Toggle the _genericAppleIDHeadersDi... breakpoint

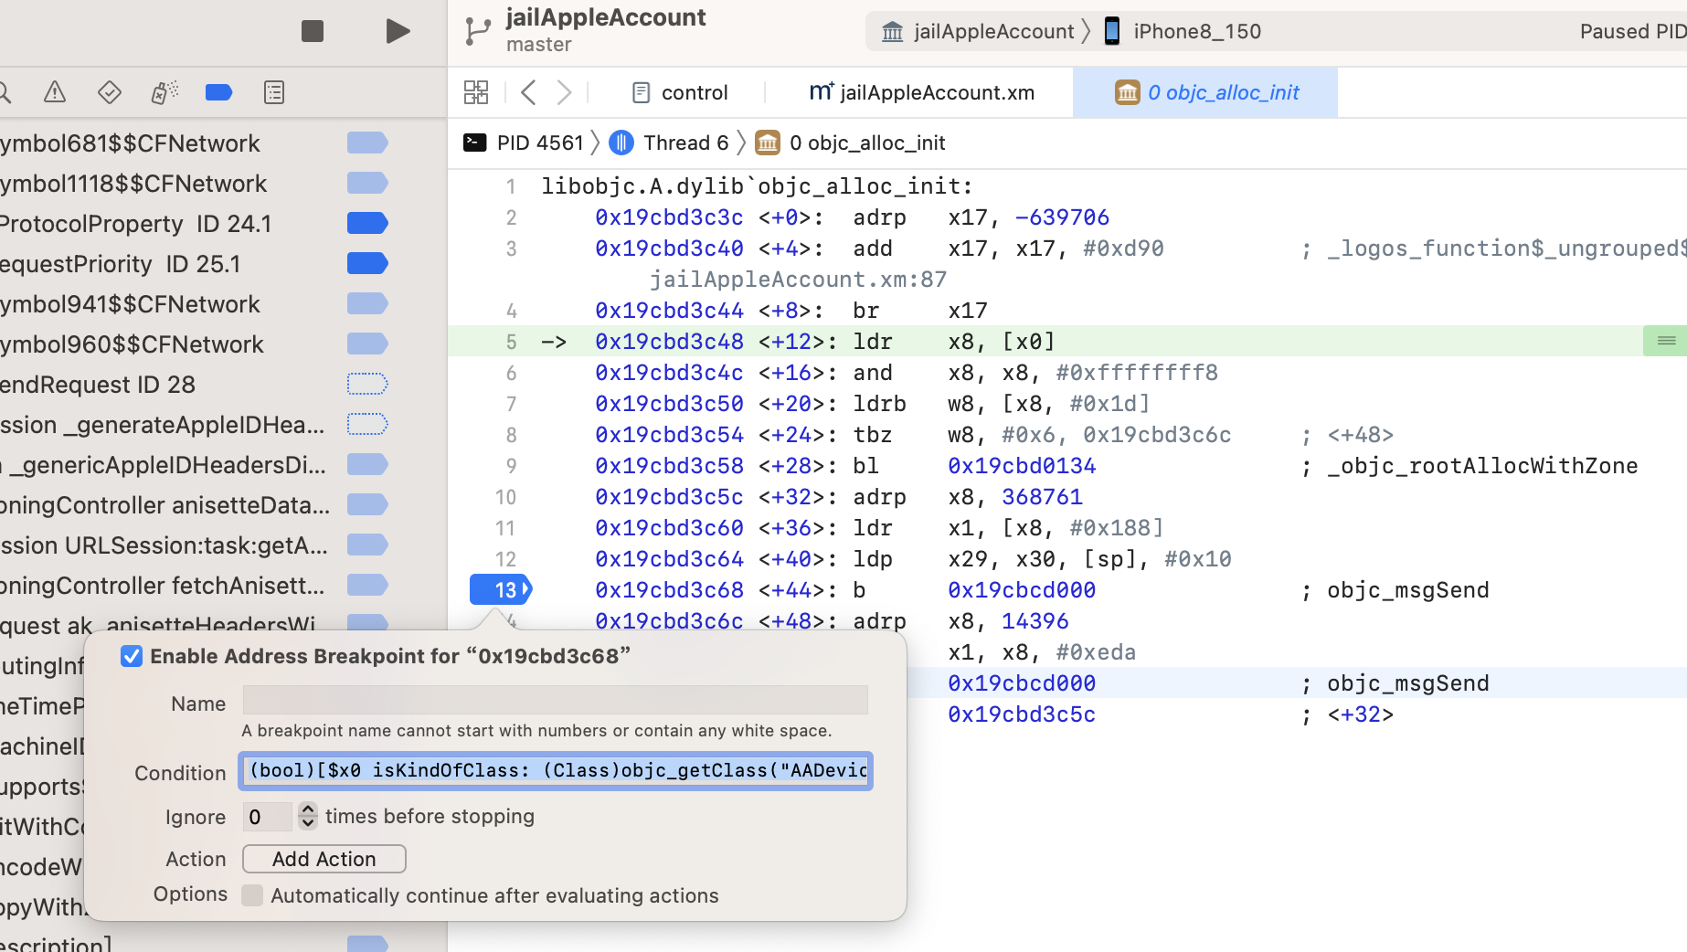click(367, 464)
